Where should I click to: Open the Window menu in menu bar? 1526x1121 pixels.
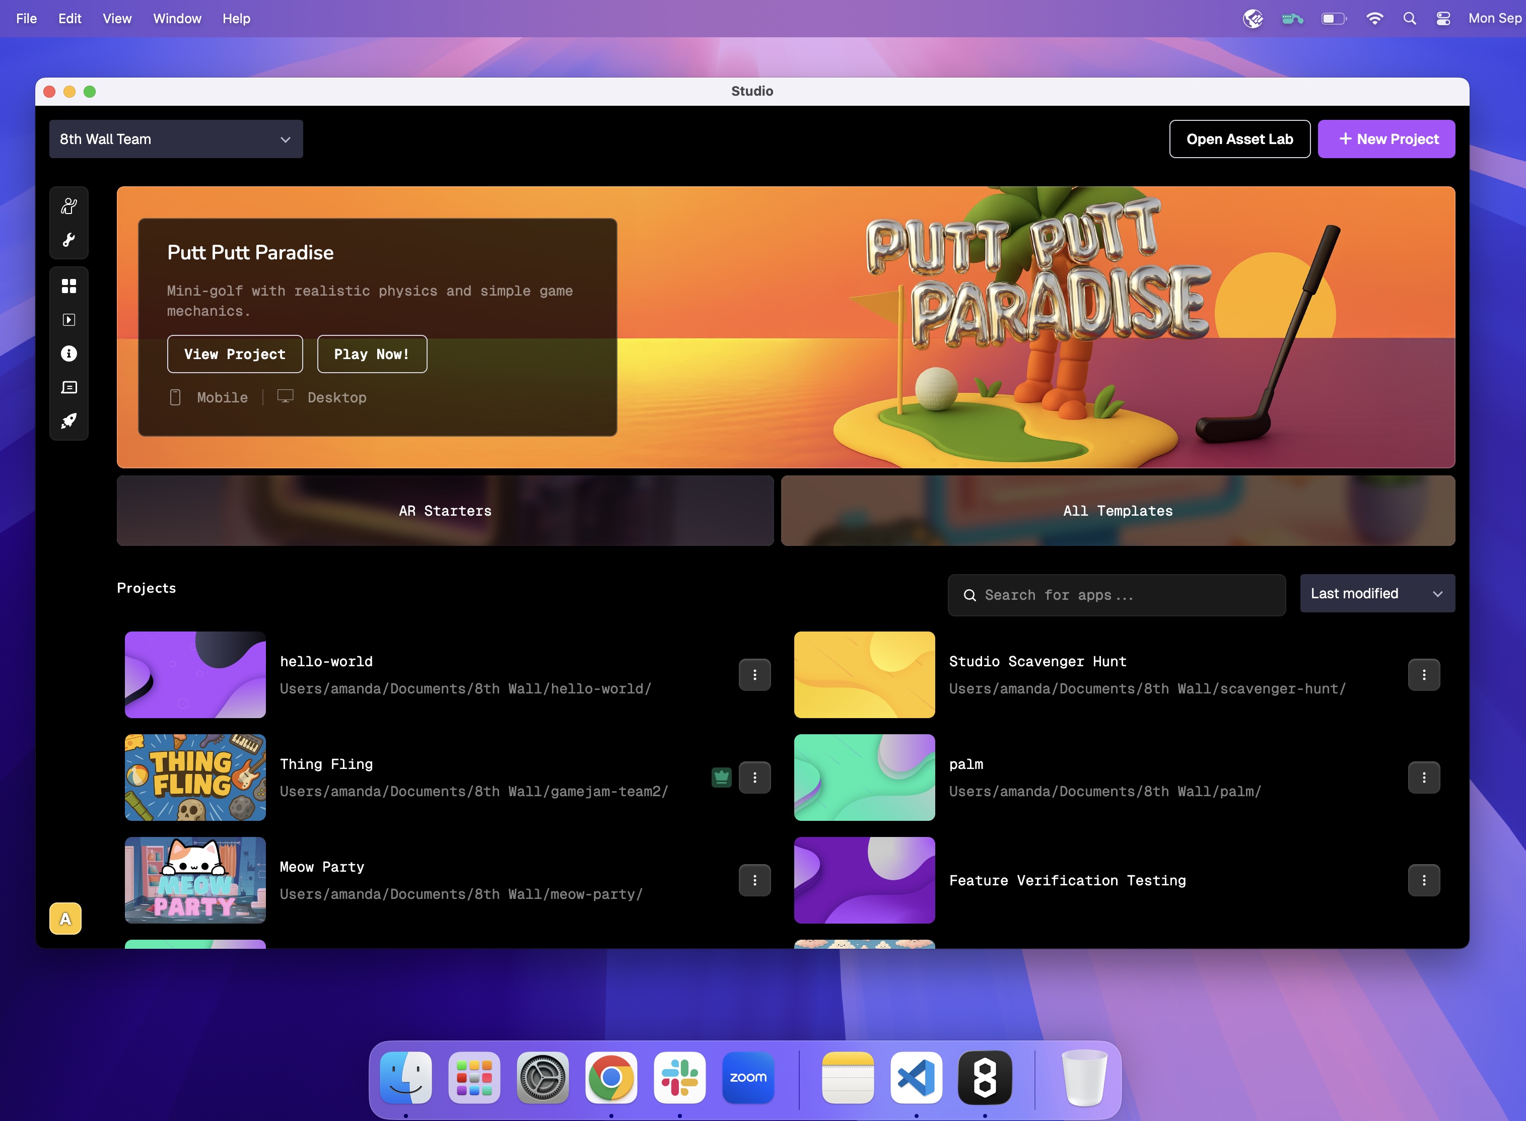pos(176,18)
